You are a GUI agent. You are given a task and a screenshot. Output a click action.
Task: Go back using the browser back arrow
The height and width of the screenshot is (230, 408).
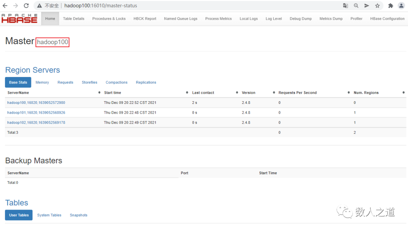click(5, 5)
